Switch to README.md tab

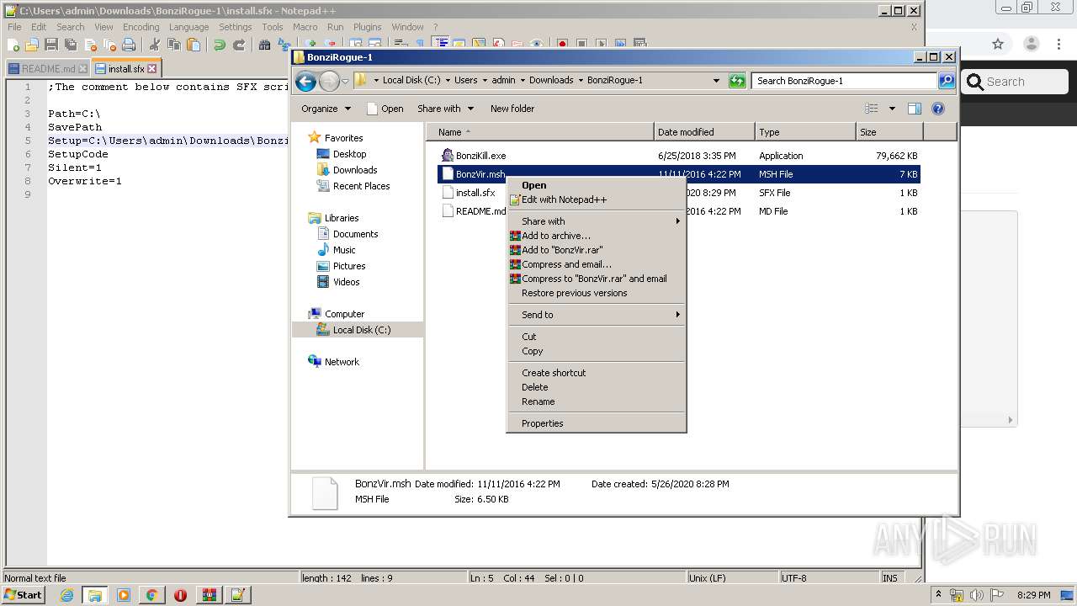pyautogui.click(x=47, y=69)
